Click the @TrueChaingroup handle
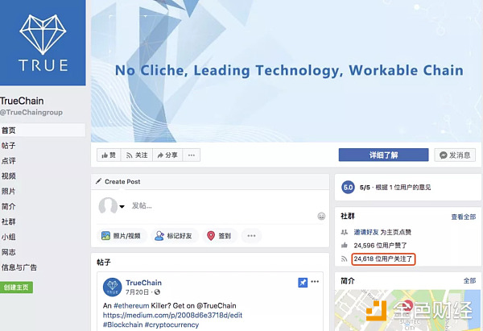 (x=31, y=113)
